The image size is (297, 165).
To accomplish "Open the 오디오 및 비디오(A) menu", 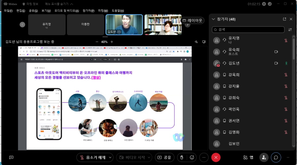I will tap(66, 11).
